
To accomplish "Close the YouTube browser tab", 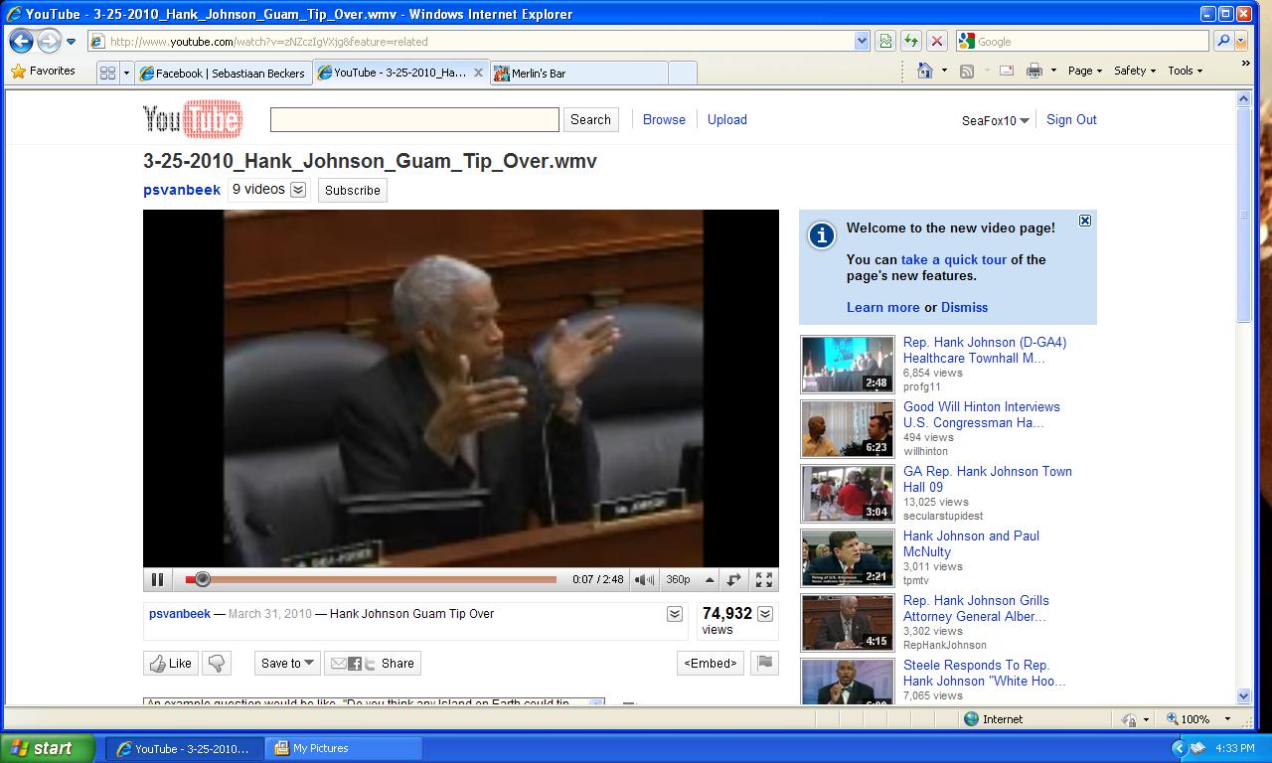I will 478,73.
